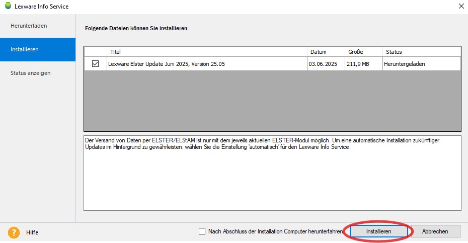Sort by the Größe column header

coord(364,52)
